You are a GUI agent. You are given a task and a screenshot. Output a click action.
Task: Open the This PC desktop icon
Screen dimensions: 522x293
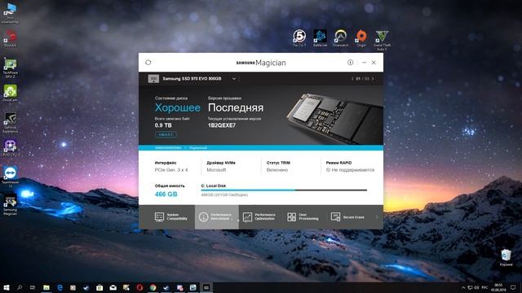pyautogui.click(x=10, y=13)
